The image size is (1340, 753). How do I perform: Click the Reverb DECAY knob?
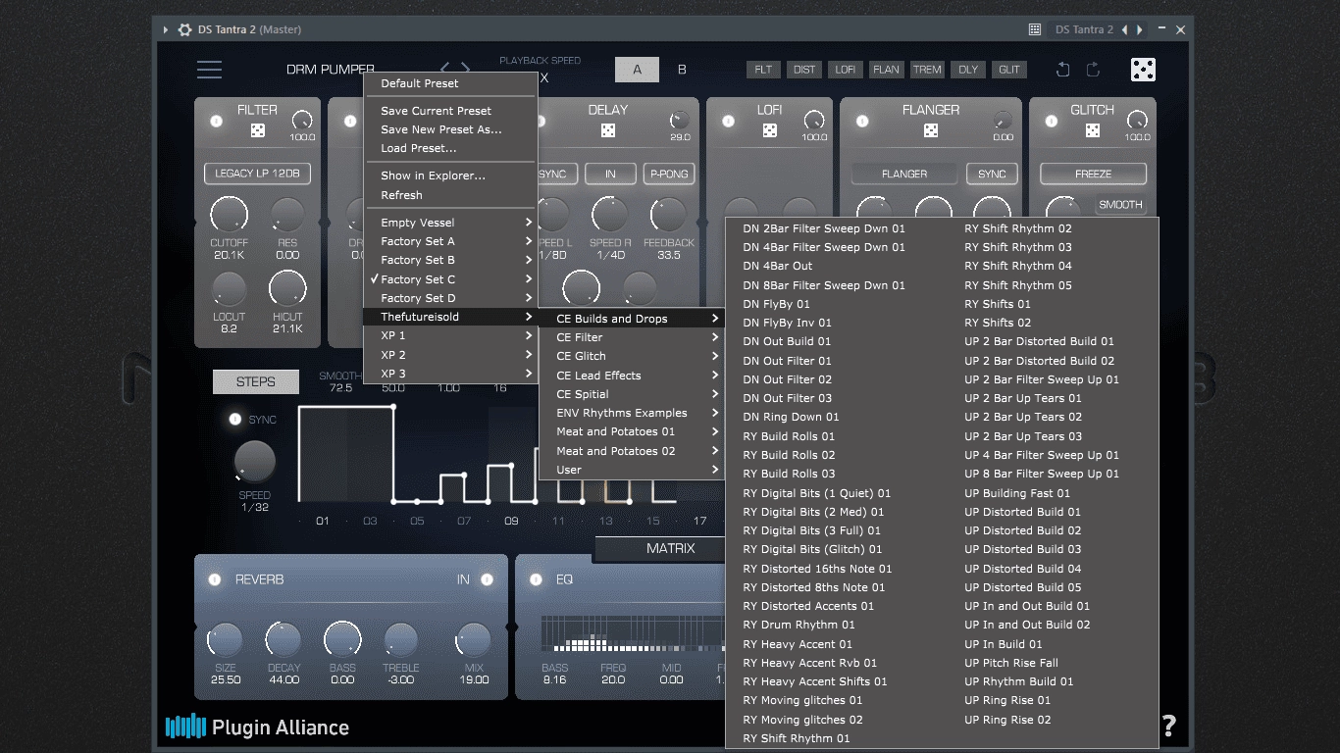point(283,639)
